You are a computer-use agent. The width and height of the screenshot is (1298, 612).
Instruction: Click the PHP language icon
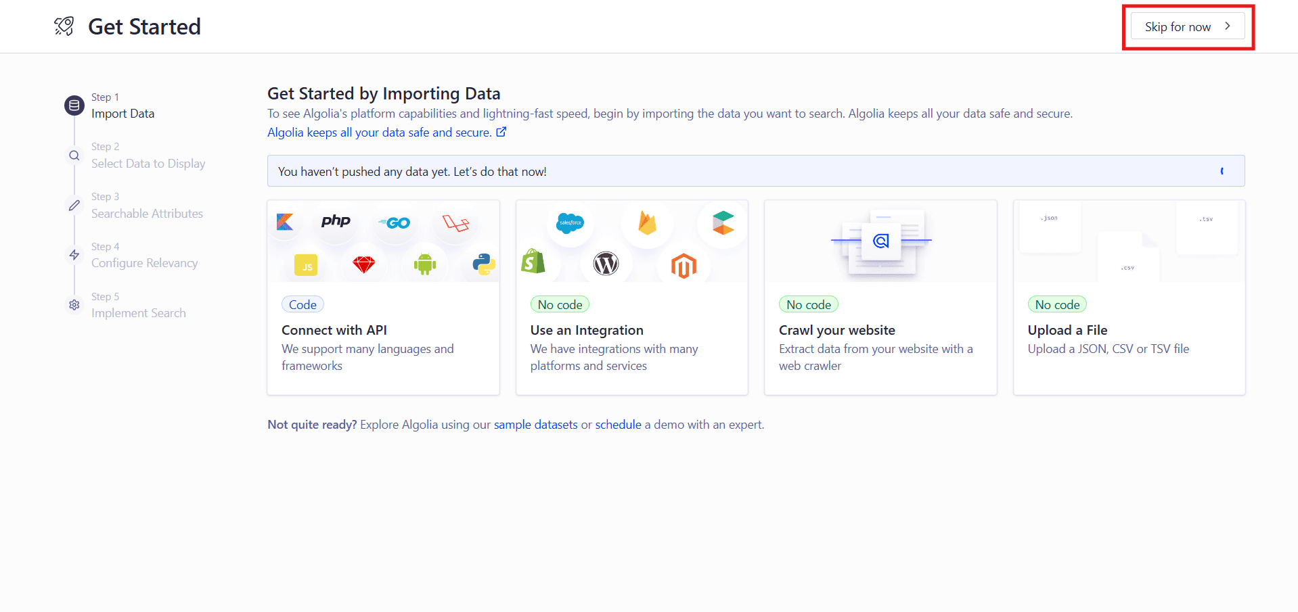[x=336, y=221]
